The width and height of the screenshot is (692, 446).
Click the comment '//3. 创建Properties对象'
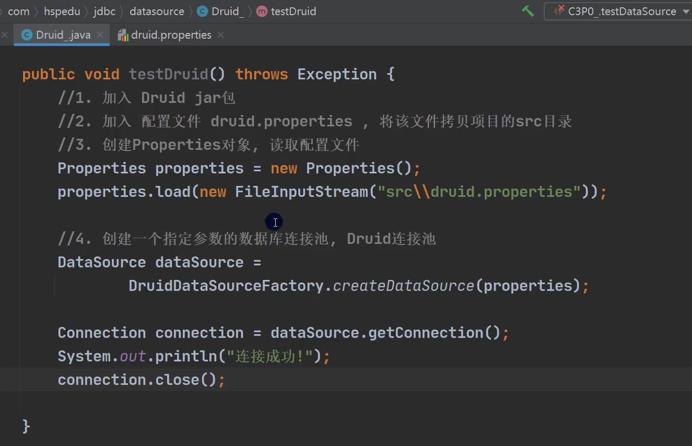click(x=154, y=145)
